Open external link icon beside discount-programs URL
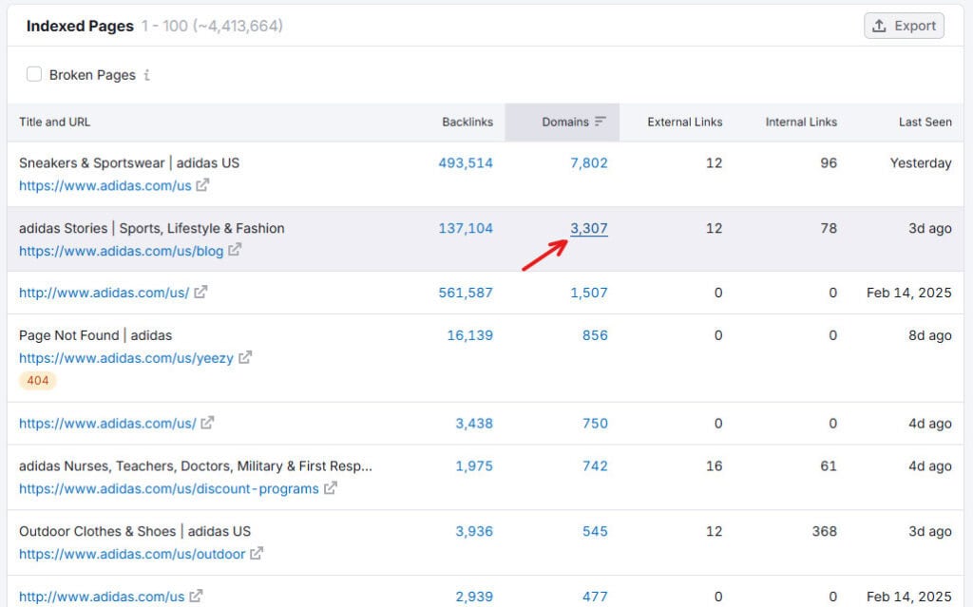This screenshot has height=607, width=973. [330, 488]
